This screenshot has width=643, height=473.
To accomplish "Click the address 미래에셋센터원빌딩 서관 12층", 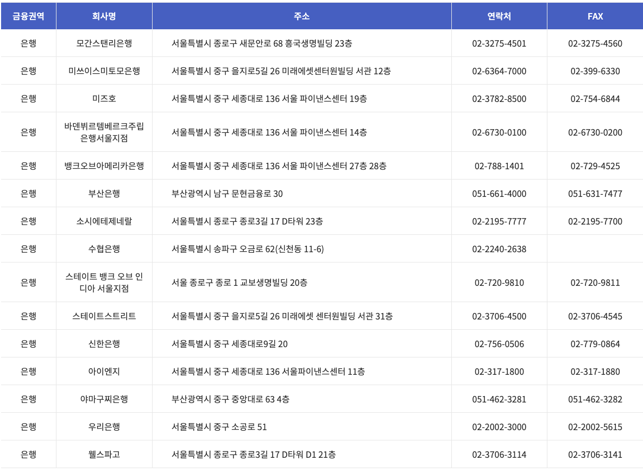I will [x=336, y=71].
